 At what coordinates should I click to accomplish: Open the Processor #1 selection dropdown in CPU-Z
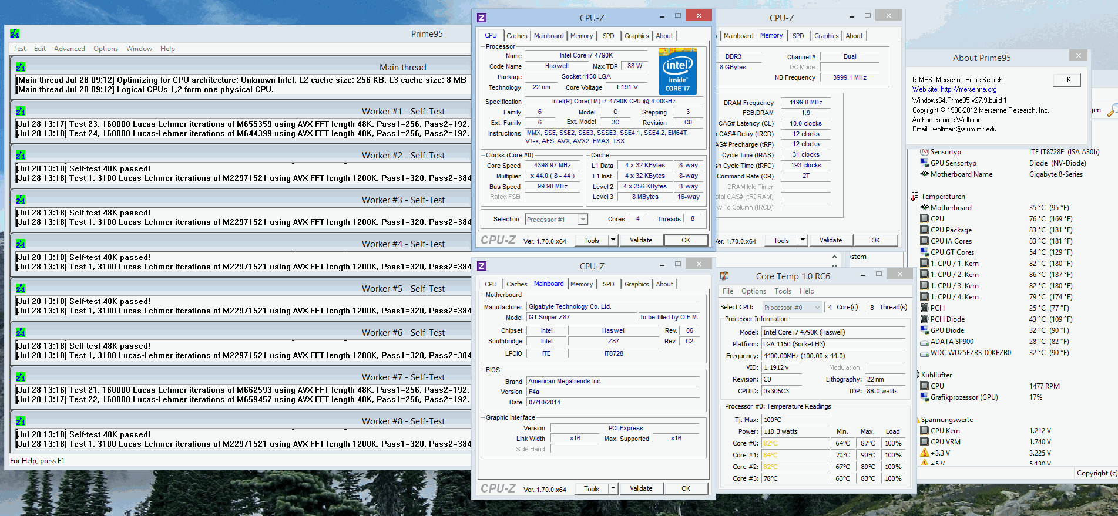pyautogui.click(x=582, y=220)
